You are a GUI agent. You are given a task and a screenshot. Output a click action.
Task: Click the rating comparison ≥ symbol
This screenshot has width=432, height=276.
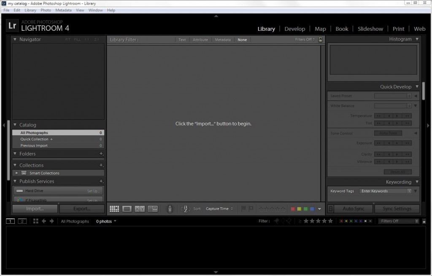click(x=300, y=221)
